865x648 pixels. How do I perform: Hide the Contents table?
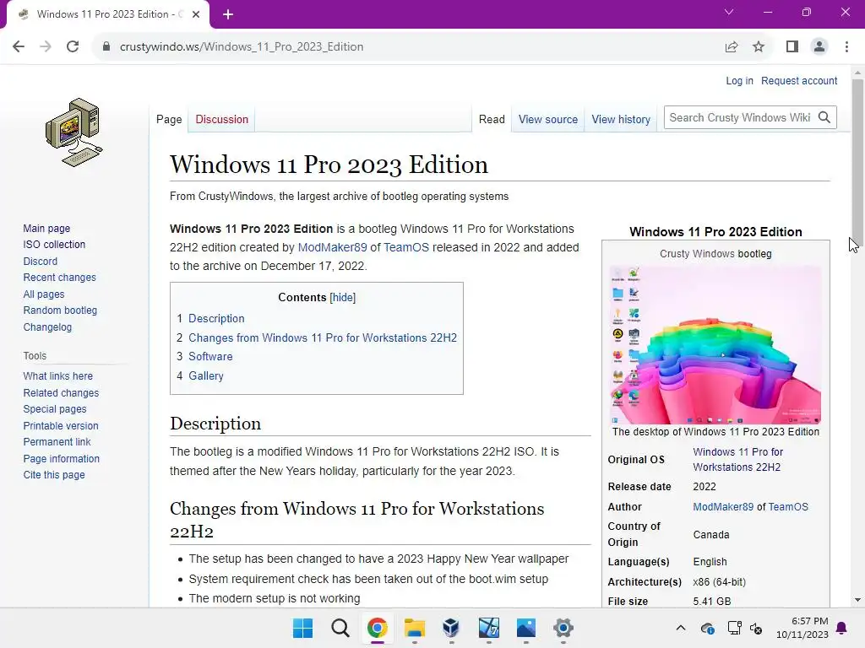coord(343,298)
